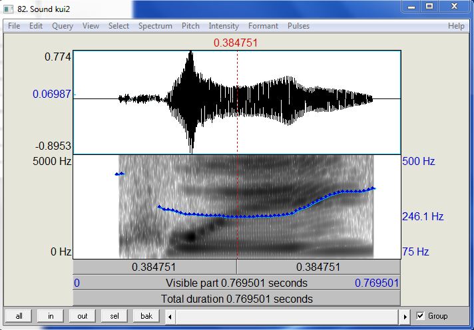Image resolution: width=474 pixels, height=330 pixels.
Task: Click the scrollbar left arrow
Action: point(170,317)
